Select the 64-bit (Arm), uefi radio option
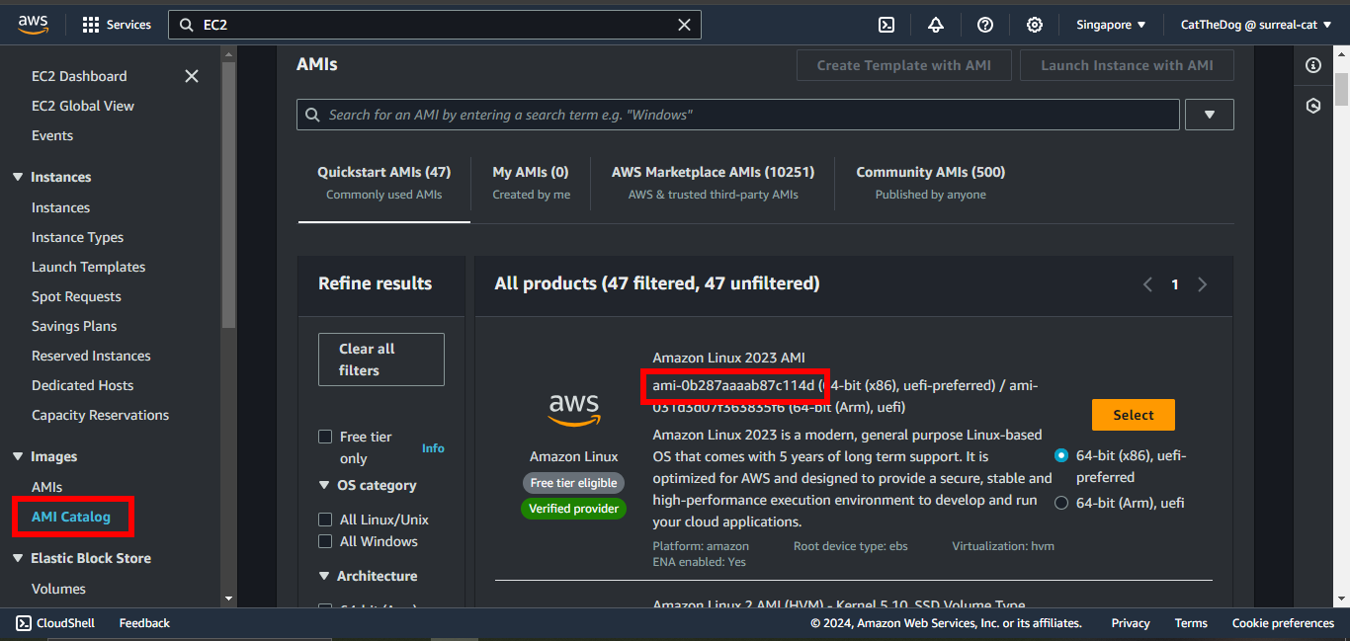This screenshot has height=641, width=1350. tap(1061, 503)
